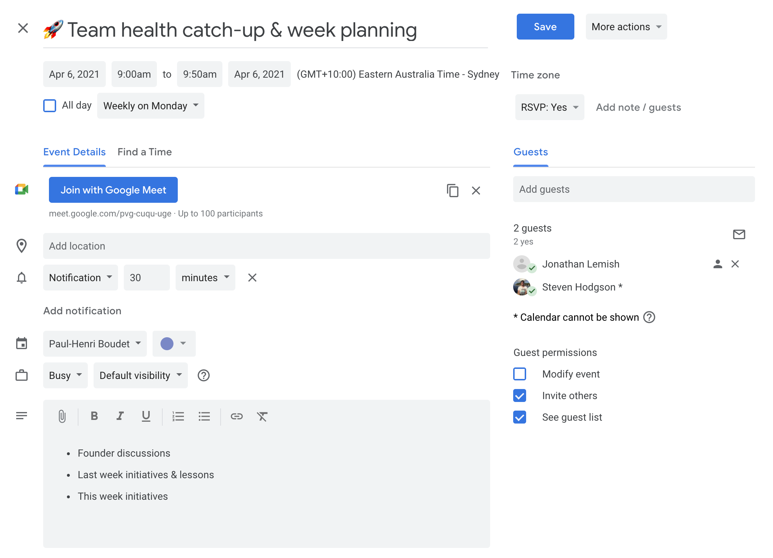This screenshot has width=773, height=558.
Task: Switch to the Find a Time tab
Action: (145, 152)
